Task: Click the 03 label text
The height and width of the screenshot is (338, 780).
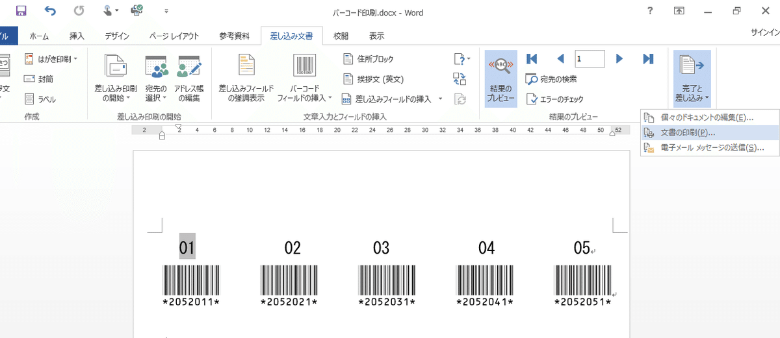Action: [x=381, y=248]
